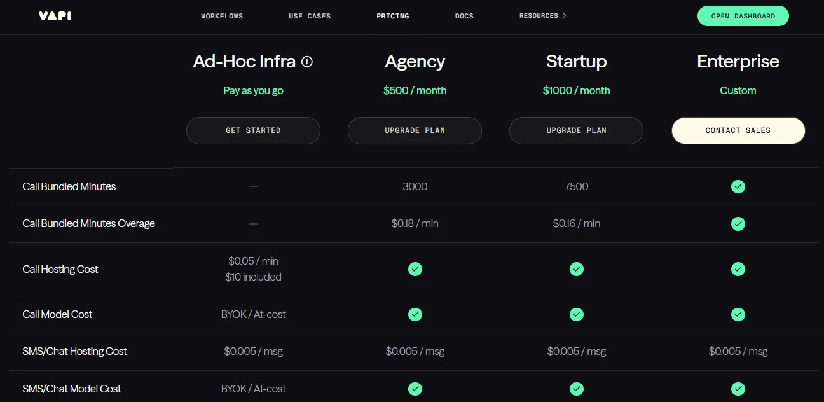Click the Enterprise checkmark for Call Hosting Cost
The height and width of the screenshot is (402, 824).
pyautogui.click(x=738, y=269)
